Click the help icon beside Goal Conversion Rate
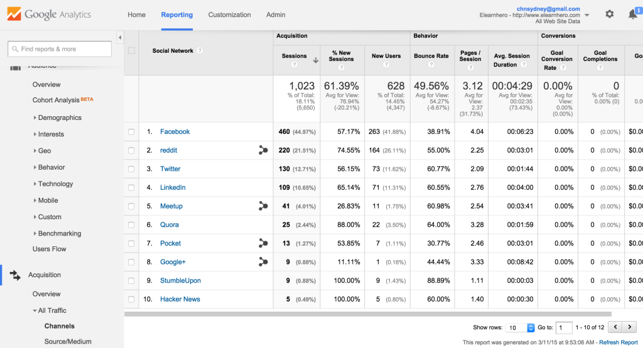The width and height of the screenshot is (643, 348). tap(563, 68)
